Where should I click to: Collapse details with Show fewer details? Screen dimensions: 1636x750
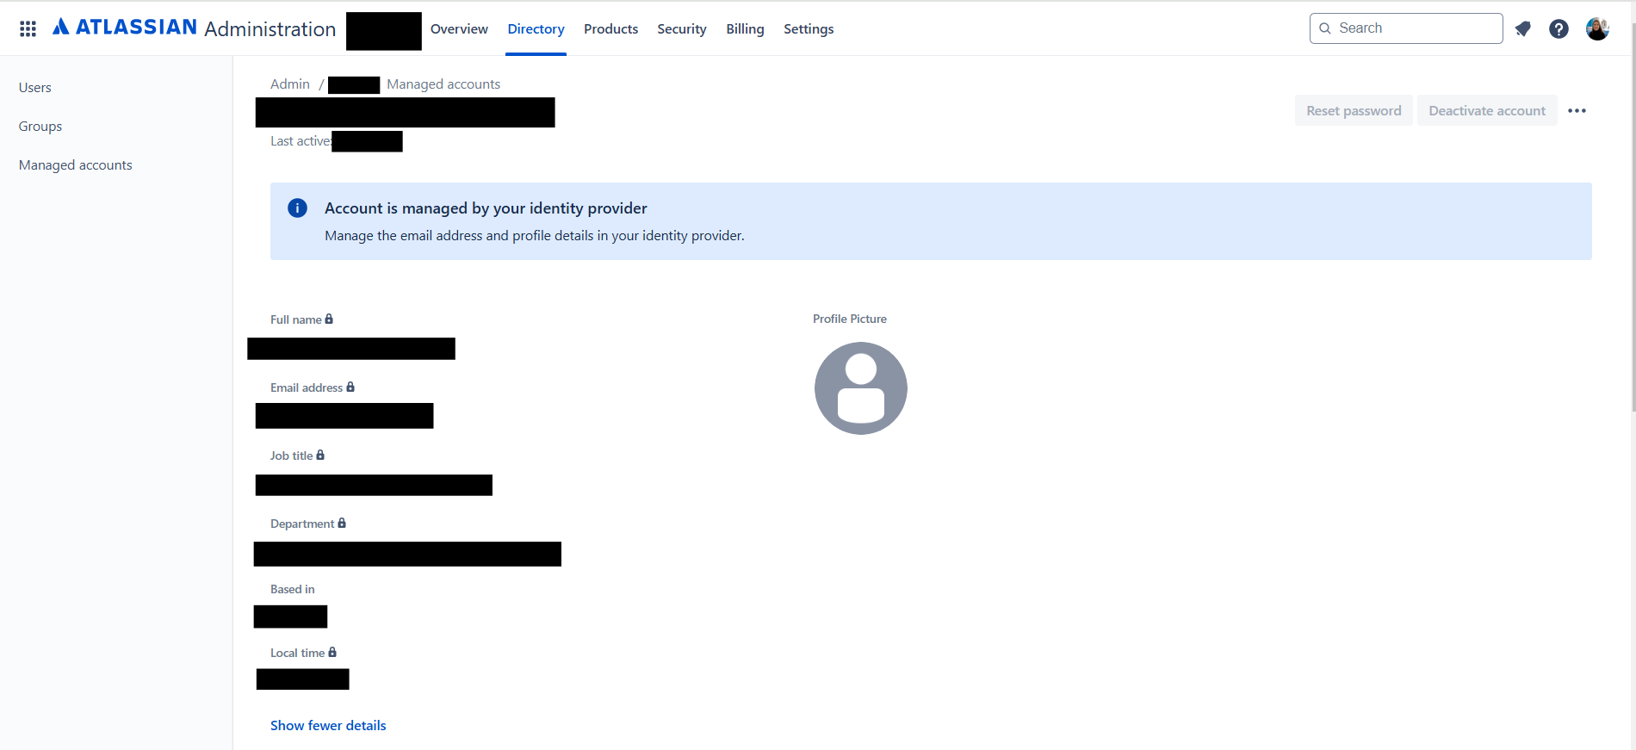(x=328, y=725)
